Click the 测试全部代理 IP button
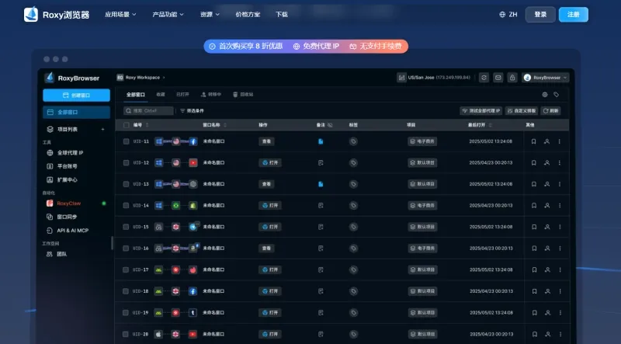The height and width of the screenshot is (344, 621). 481,111
